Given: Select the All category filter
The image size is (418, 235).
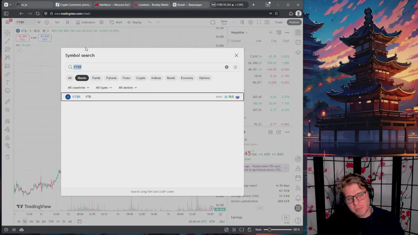Looking at the screenshot, I should [70, 78].
